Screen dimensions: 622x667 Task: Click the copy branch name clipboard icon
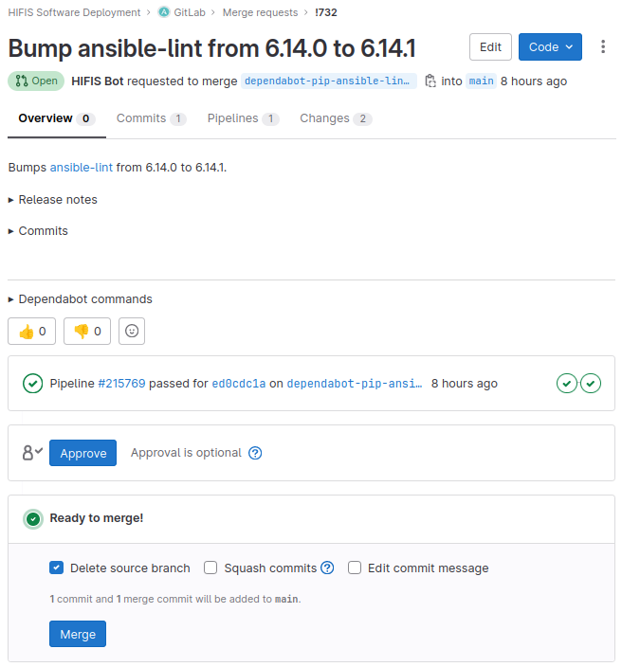[x=430, y=81]
